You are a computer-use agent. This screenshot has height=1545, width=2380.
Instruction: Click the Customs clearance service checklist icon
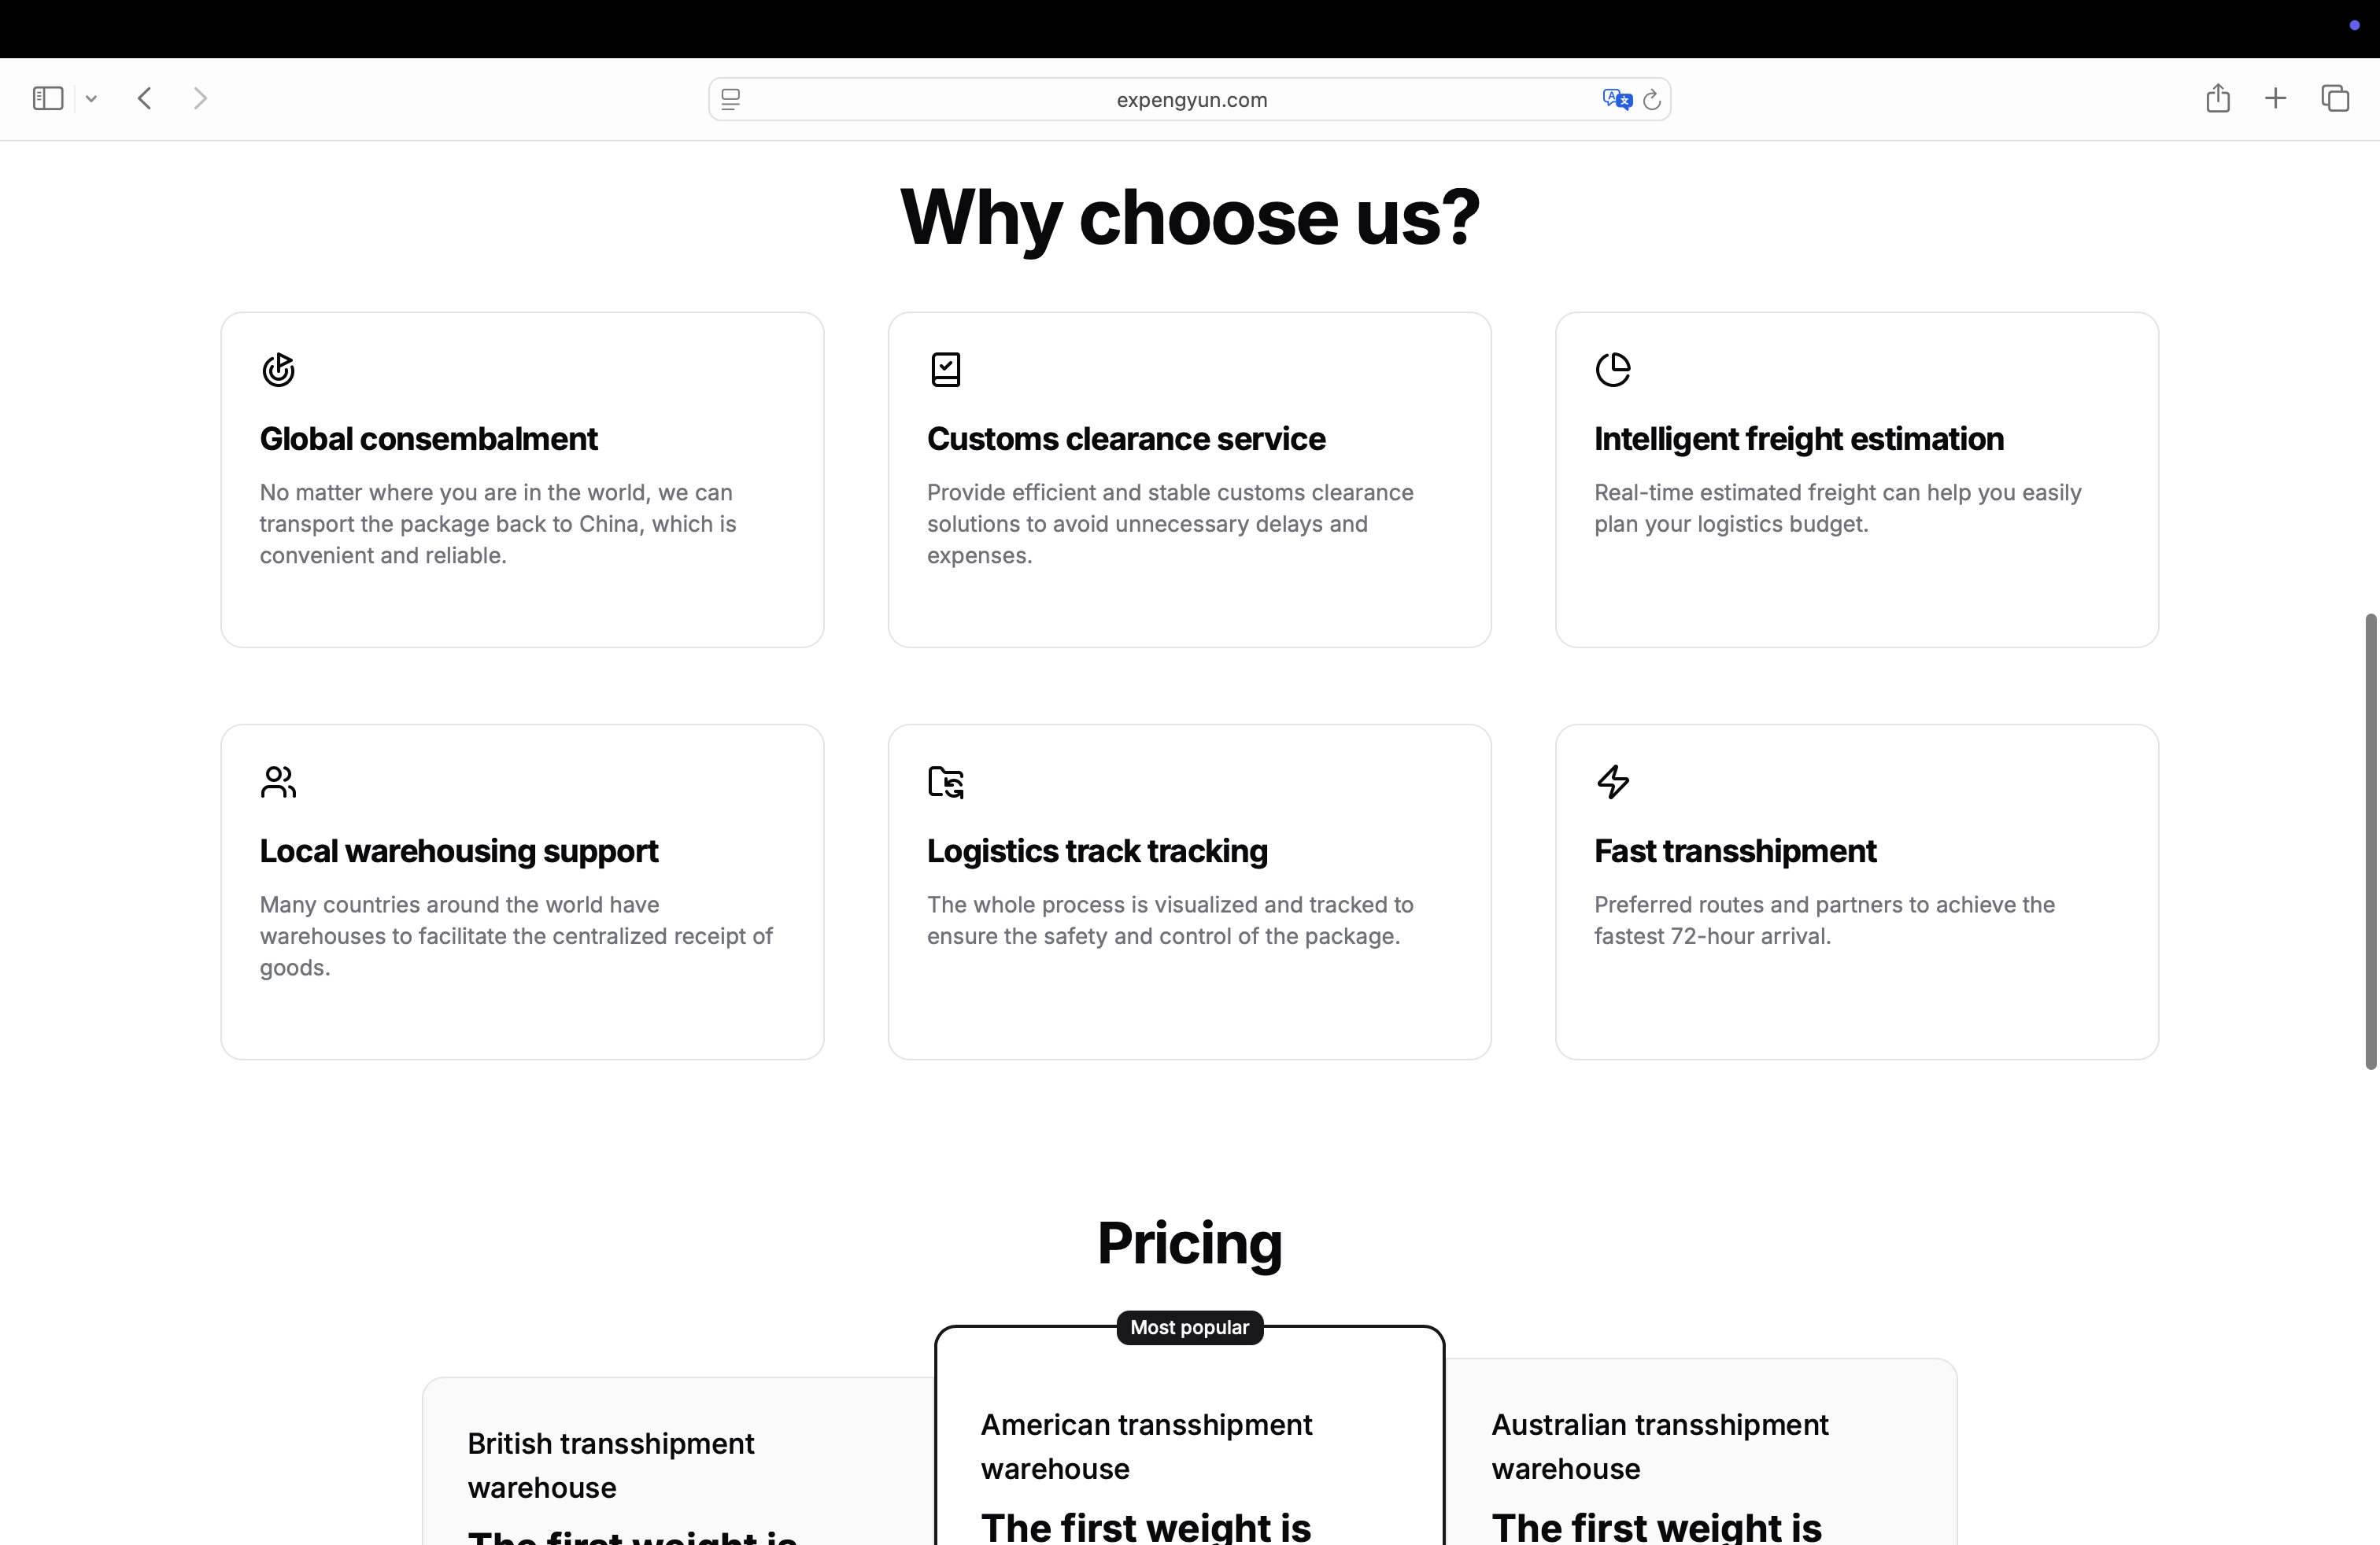tap(945, 370)
